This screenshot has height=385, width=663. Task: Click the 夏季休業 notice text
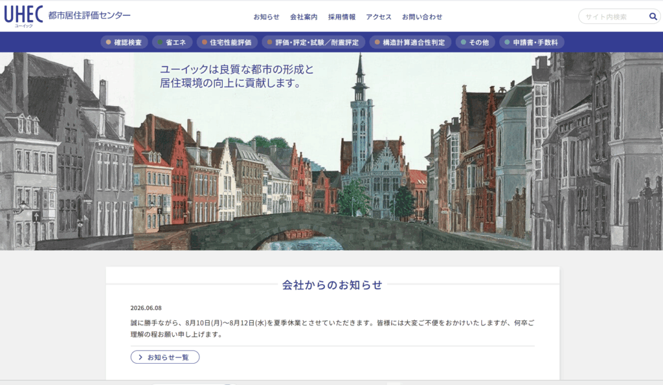point(332,328)
